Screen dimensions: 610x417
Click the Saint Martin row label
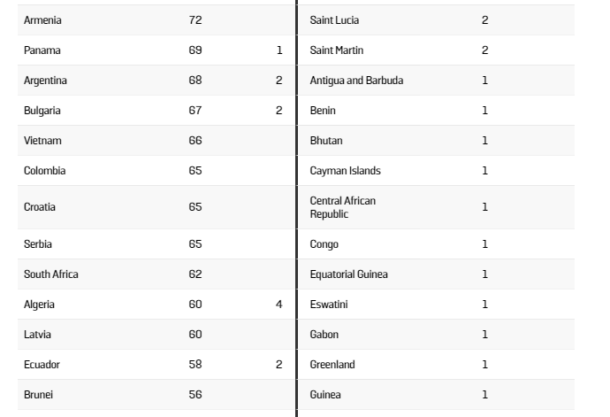pos(337,50)
